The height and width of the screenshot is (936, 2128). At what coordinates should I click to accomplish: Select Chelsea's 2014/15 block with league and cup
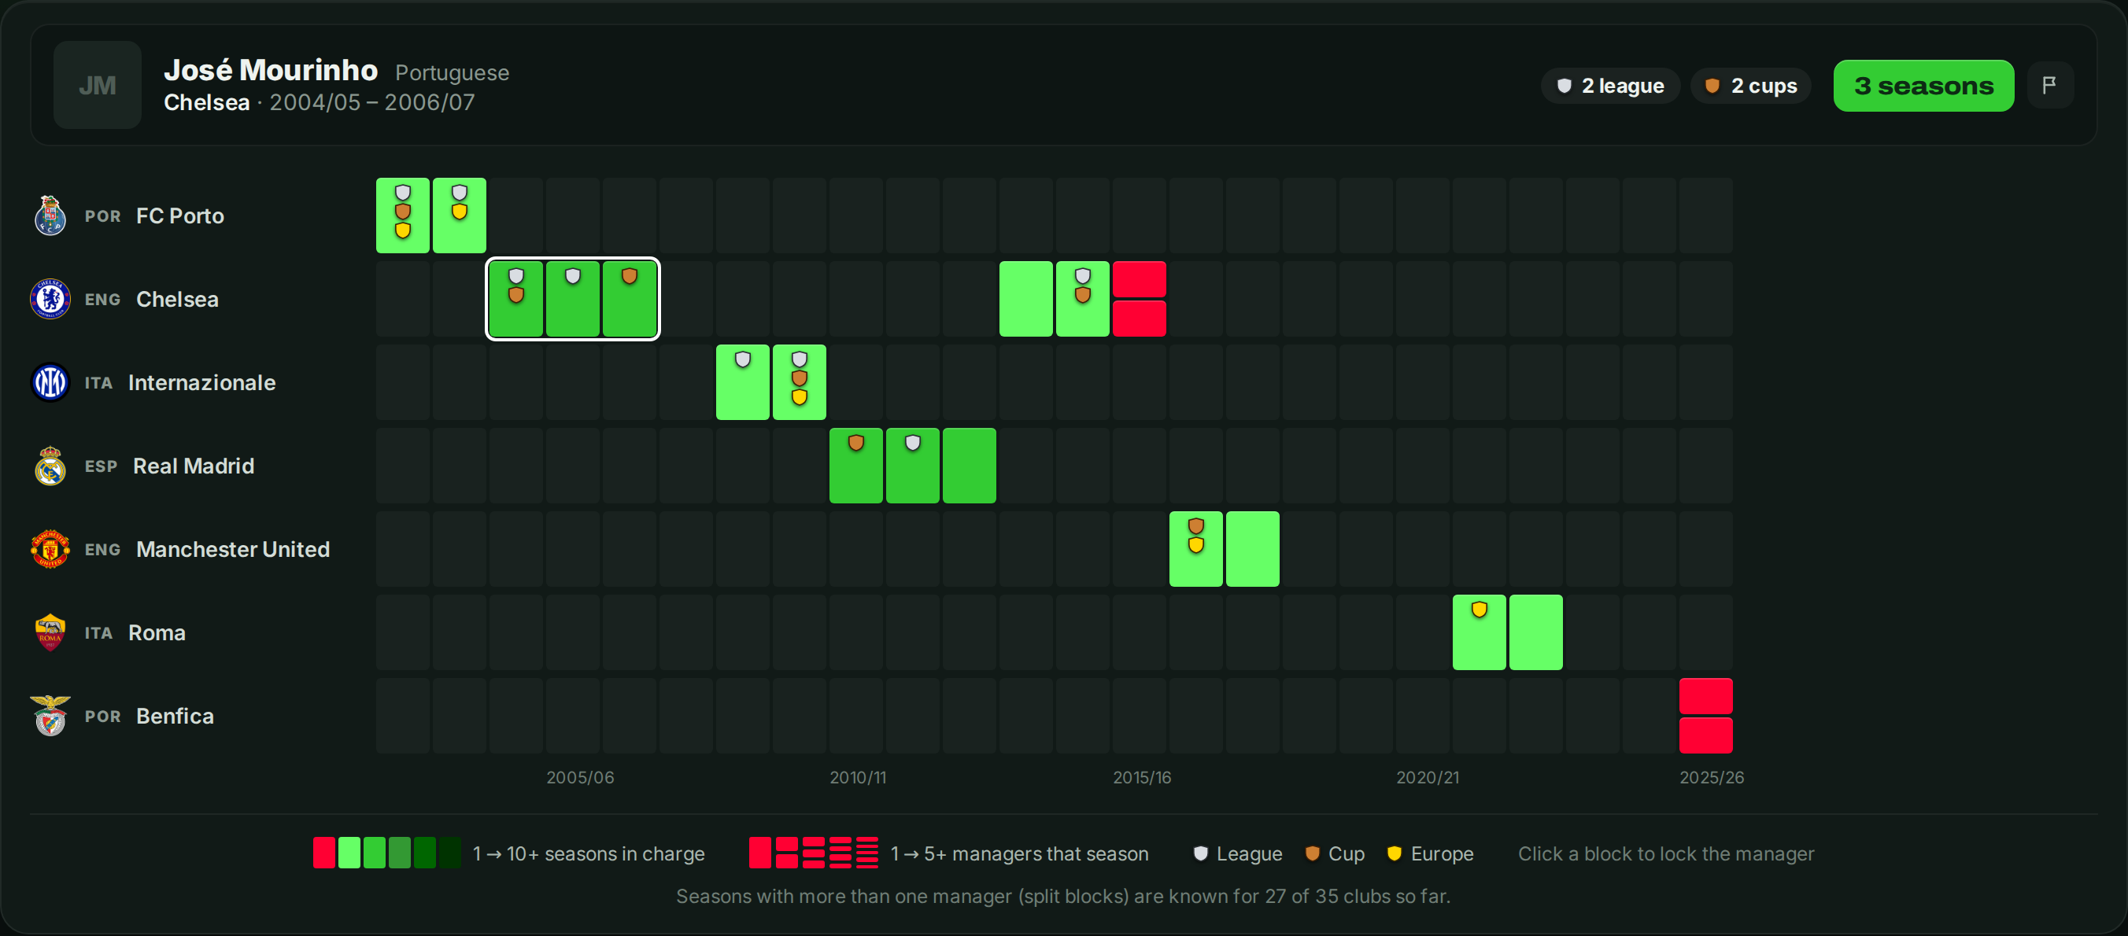click(x=1083, y=299)
